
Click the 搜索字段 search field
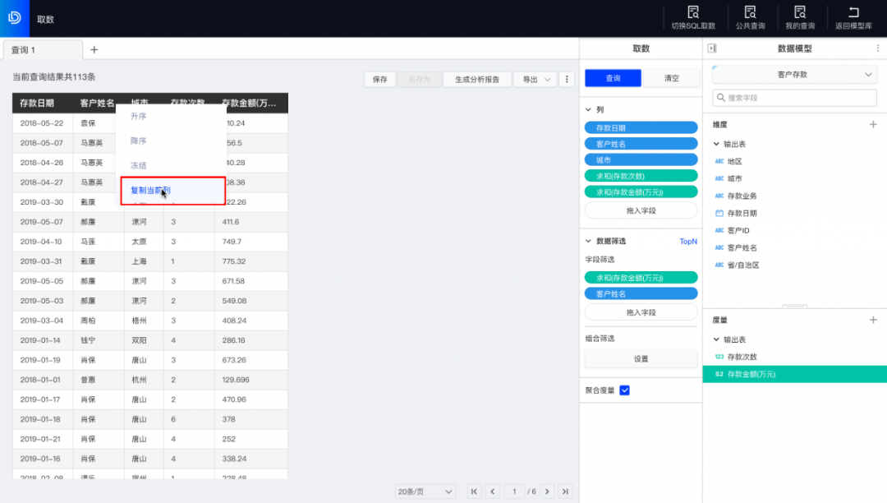(793, 98)
